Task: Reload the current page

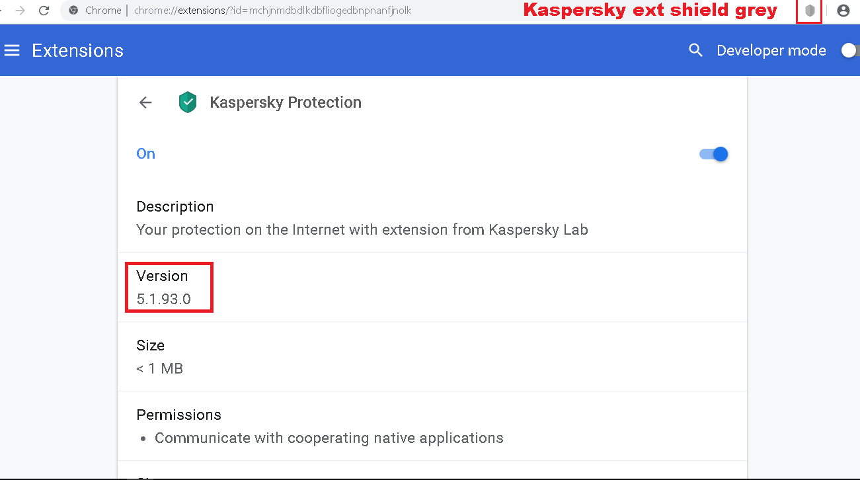Action: (44, 11)
